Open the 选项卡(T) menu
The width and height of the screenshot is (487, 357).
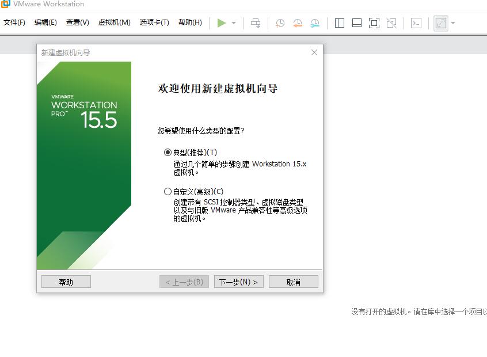[154, 22]
